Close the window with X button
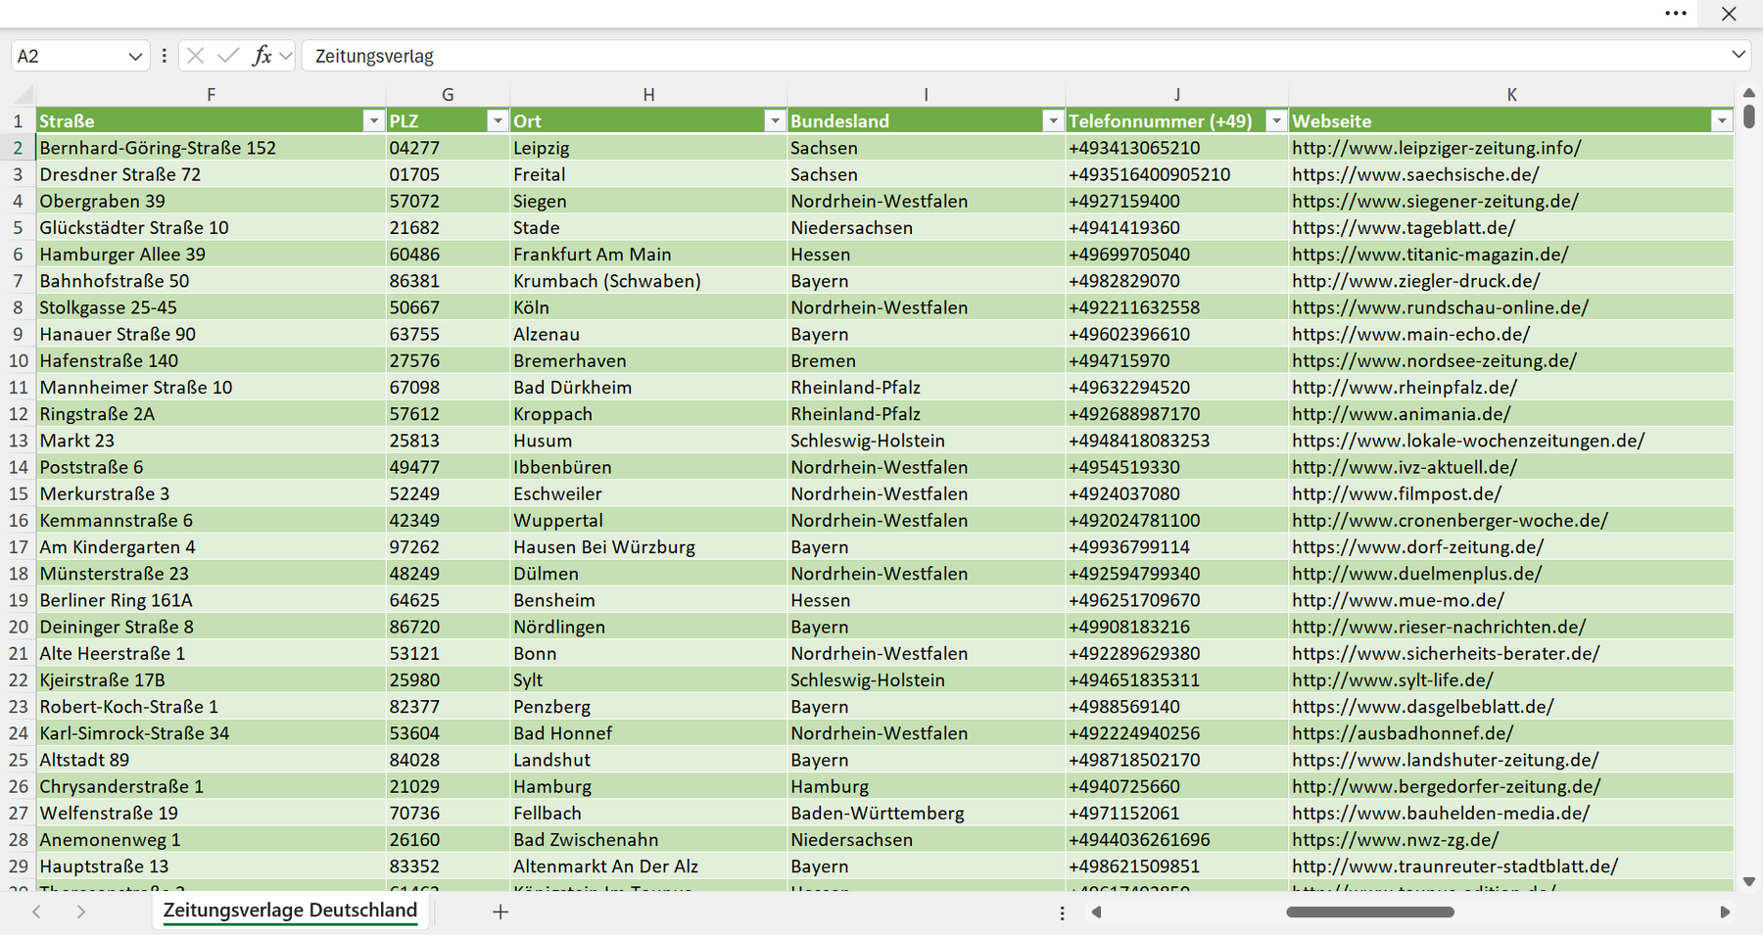The height and width of the screenshot is (935, 1763). coord(1729,14)
